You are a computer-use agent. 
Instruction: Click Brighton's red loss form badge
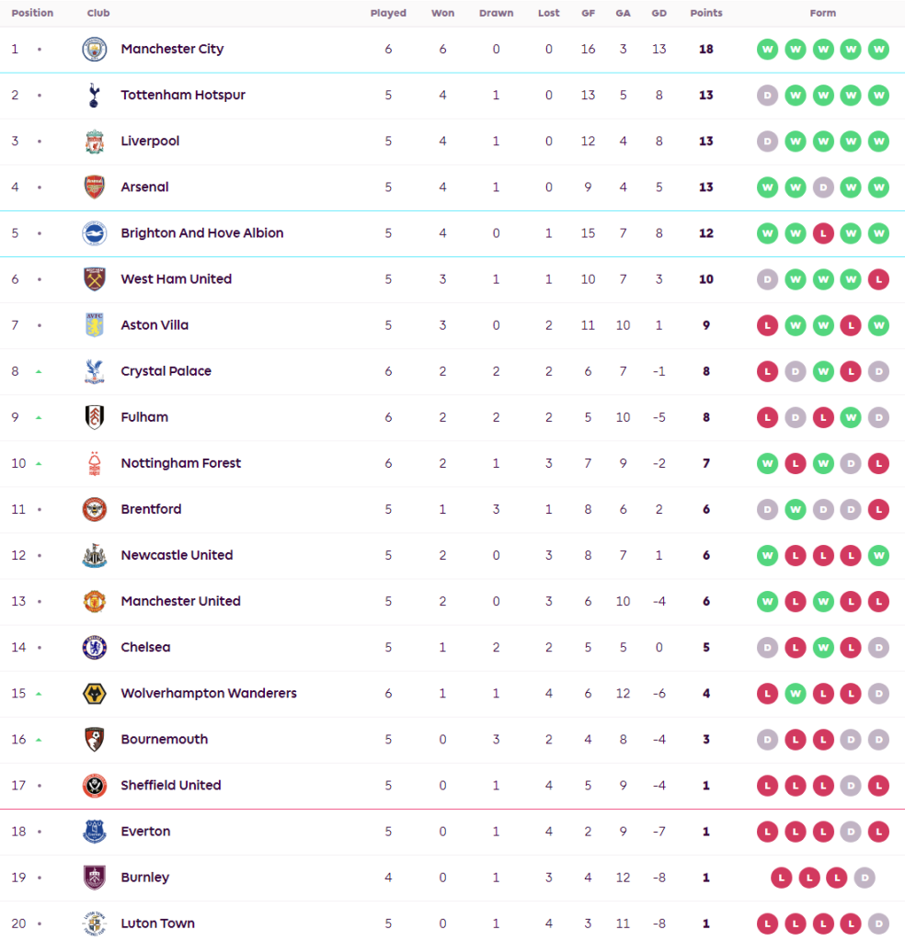click(x=823, y=233)
